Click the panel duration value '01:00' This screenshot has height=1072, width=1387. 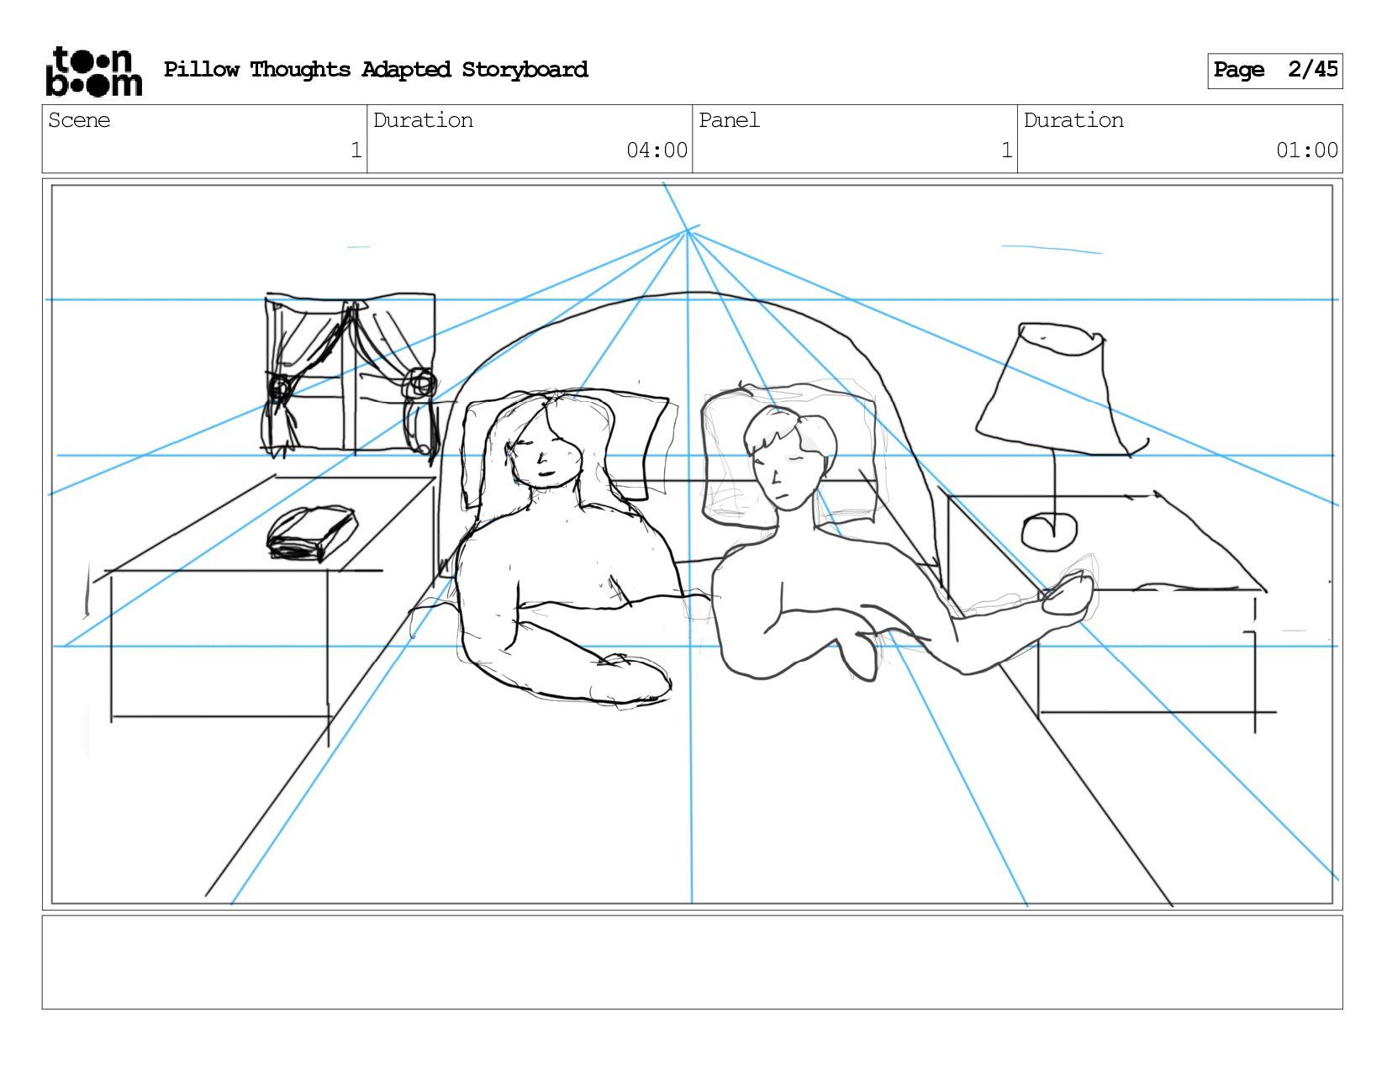coord(1306,151)
